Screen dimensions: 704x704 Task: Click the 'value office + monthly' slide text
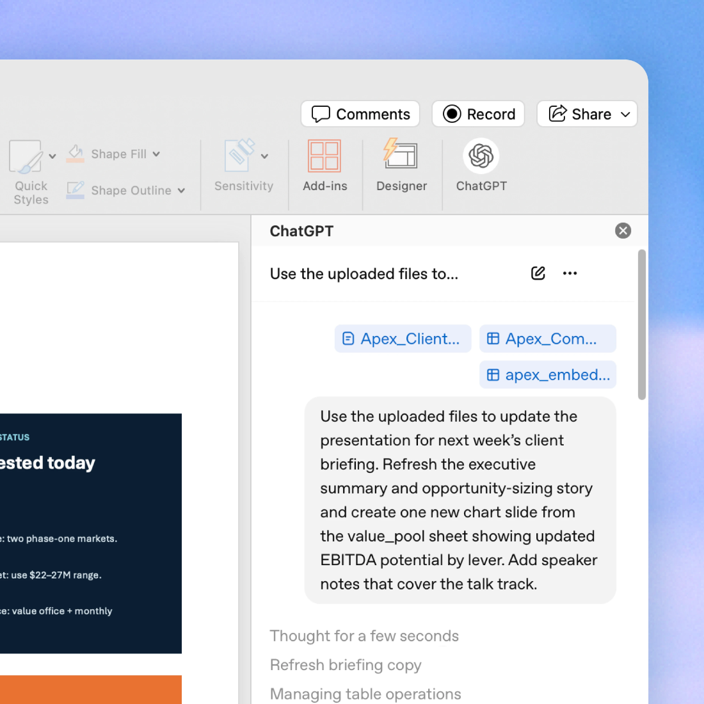pos(62,611)
